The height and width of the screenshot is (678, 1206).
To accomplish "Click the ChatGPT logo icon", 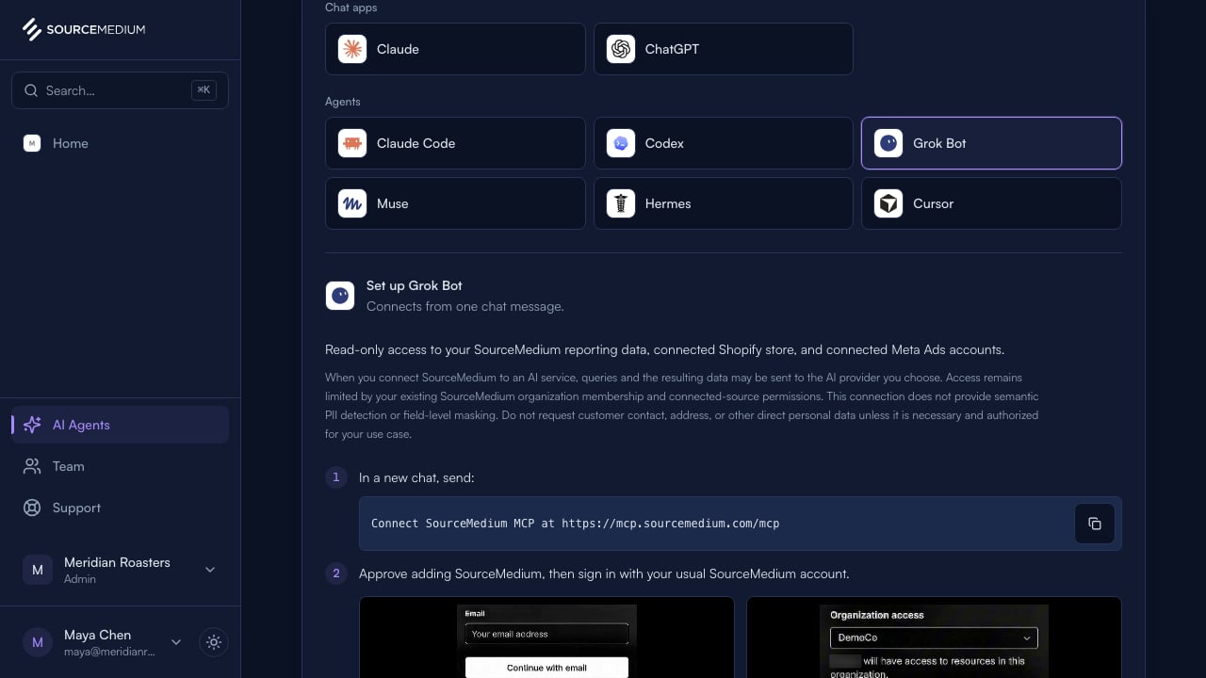I will pos(621,49).
